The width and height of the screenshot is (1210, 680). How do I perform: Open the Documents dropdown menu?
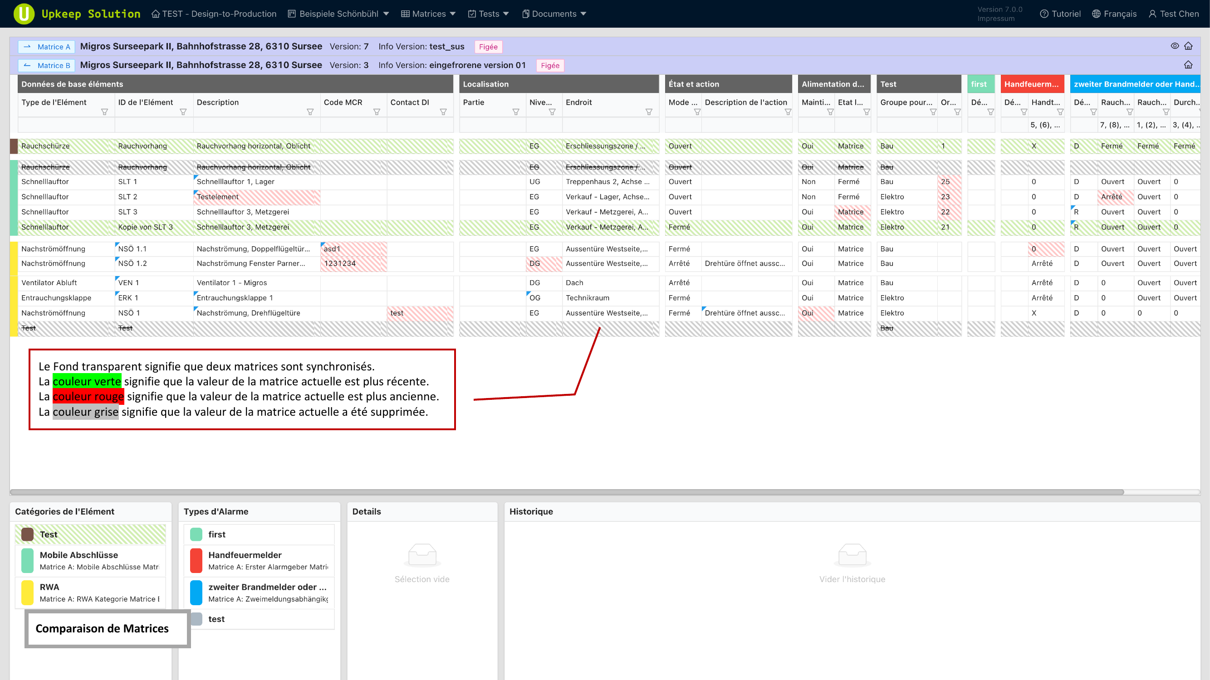click(x=554, y=14)
